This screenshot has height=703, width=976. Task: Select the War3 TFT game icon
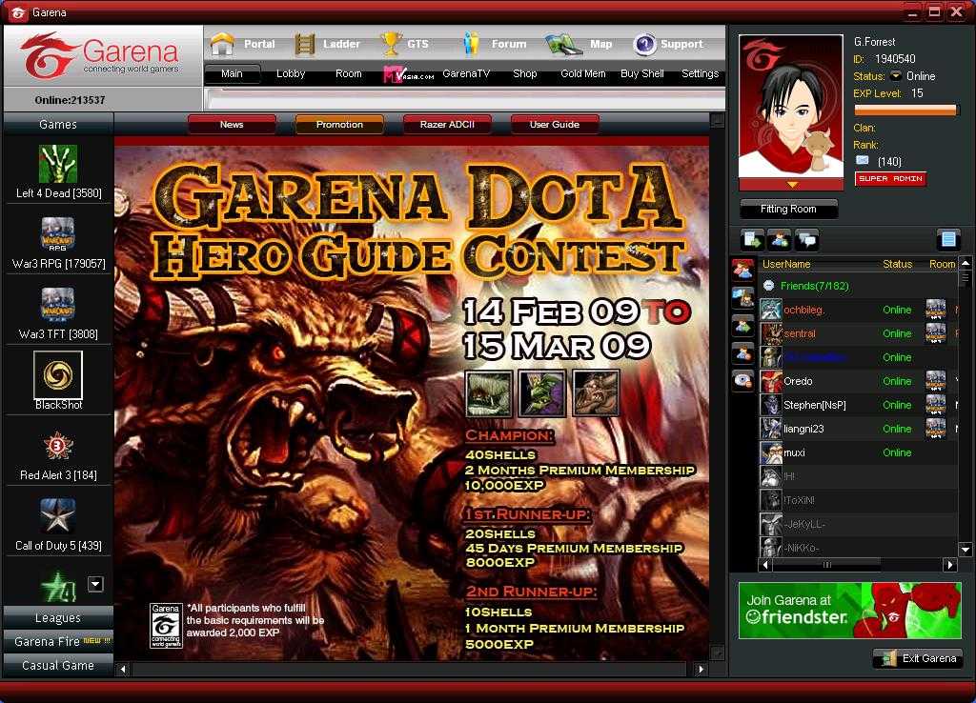58,304
